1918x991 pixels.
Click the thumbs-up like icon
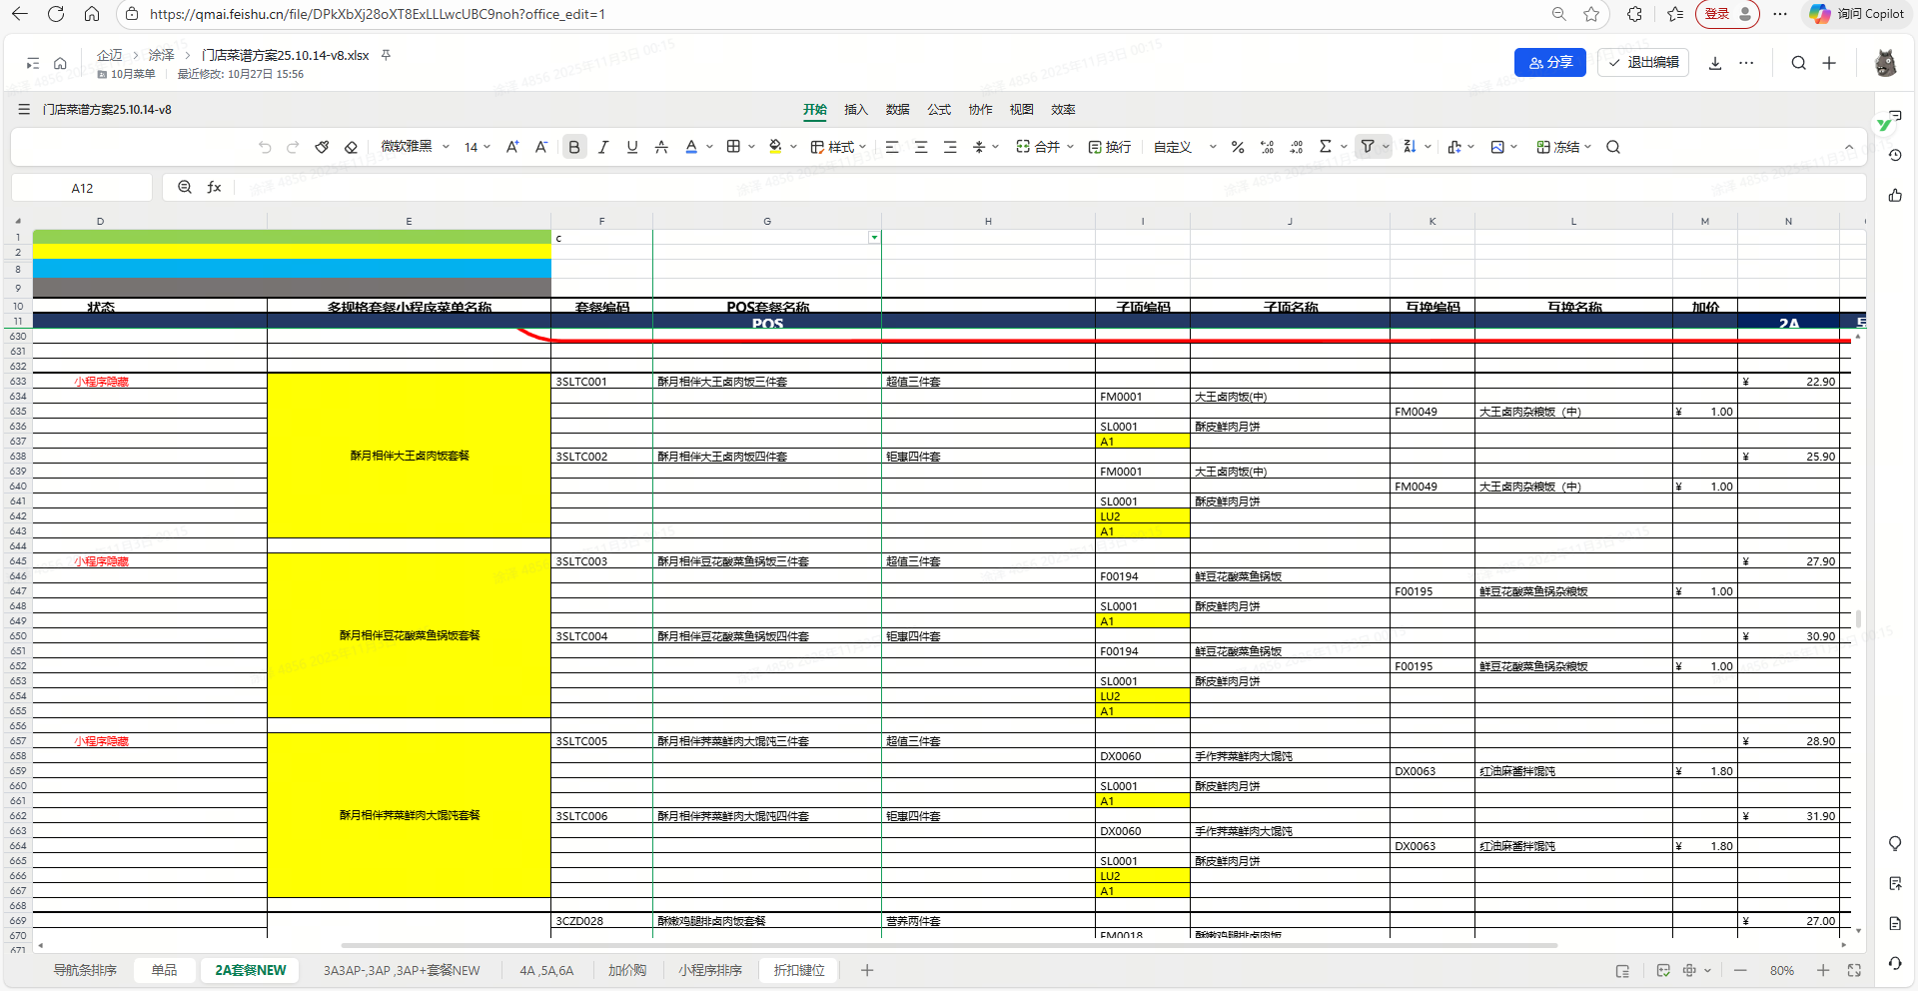coord(1895,196)
